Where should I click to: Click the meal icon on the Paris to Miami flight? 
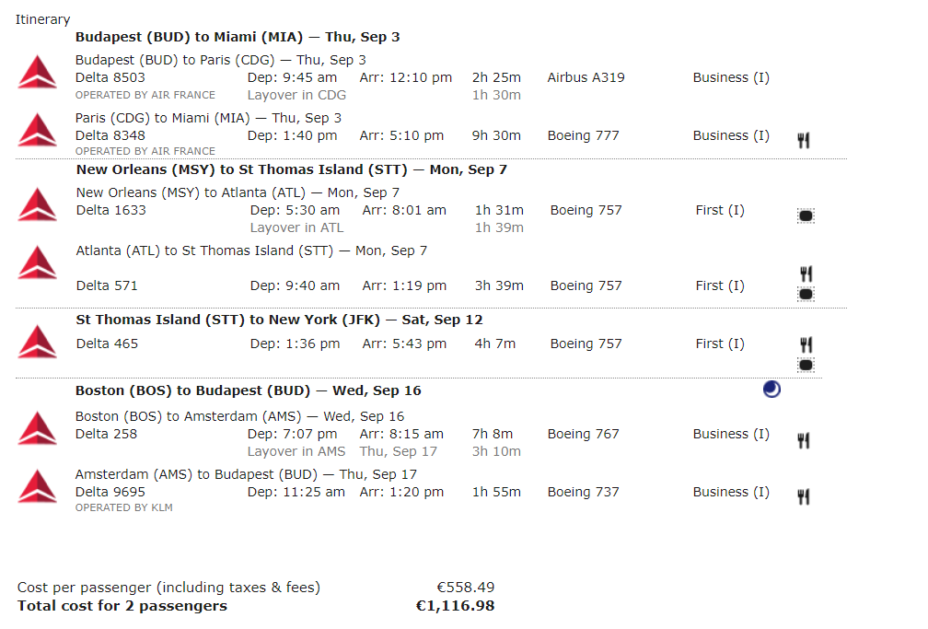click(x=803, y=140)
